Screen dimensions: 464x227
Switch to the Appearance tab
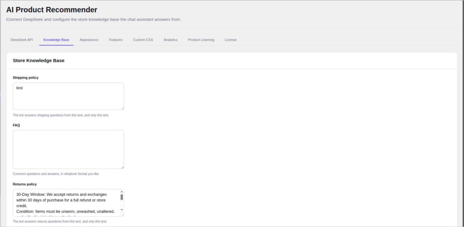pos(89,40)
